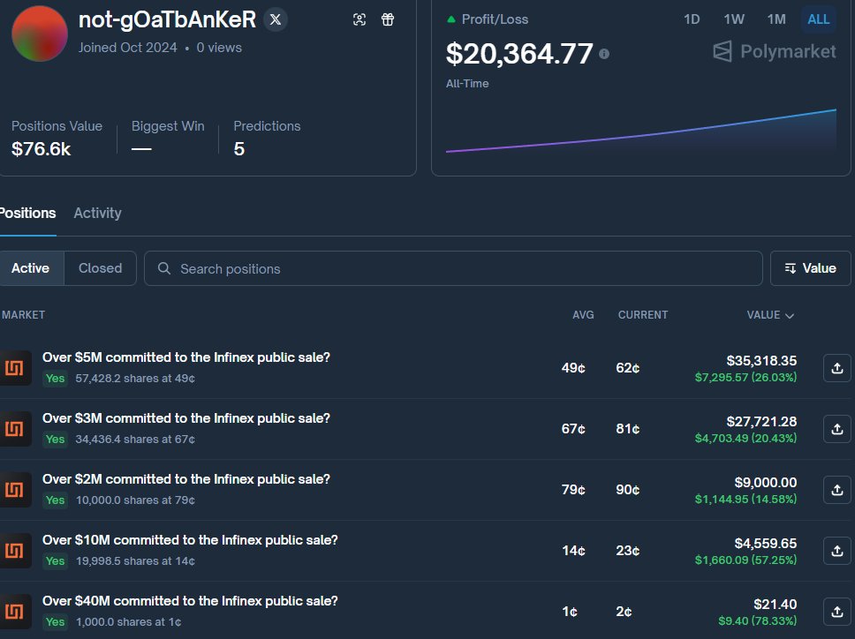Open Over $40M committed Infinex market

tap(190, 601)
